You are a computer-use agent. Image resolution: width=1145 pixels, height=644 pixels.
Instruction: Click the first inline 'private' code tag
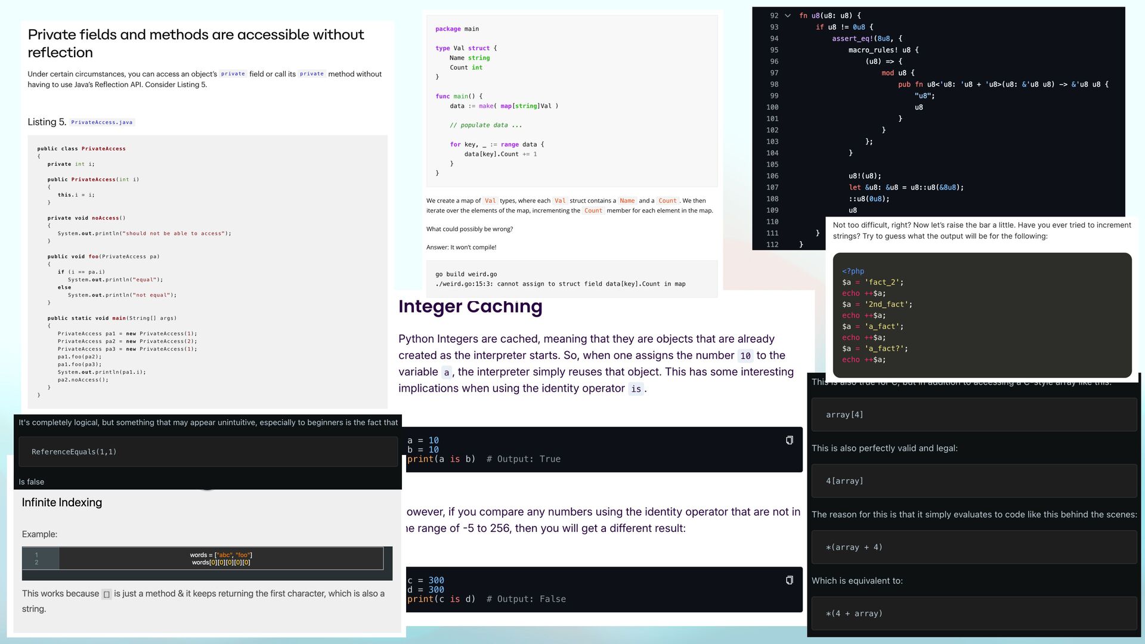point(233,74)
